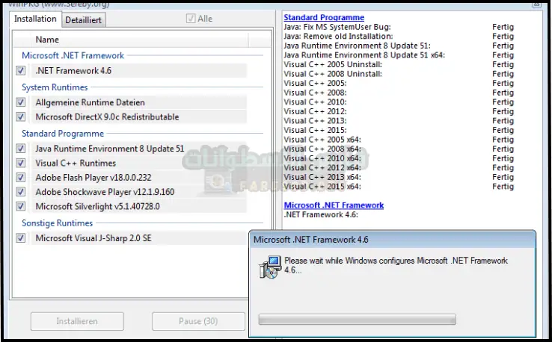
Task: Click the installer icon in .NET dialog
Action: pyautogui.click(x=269, y=264)
